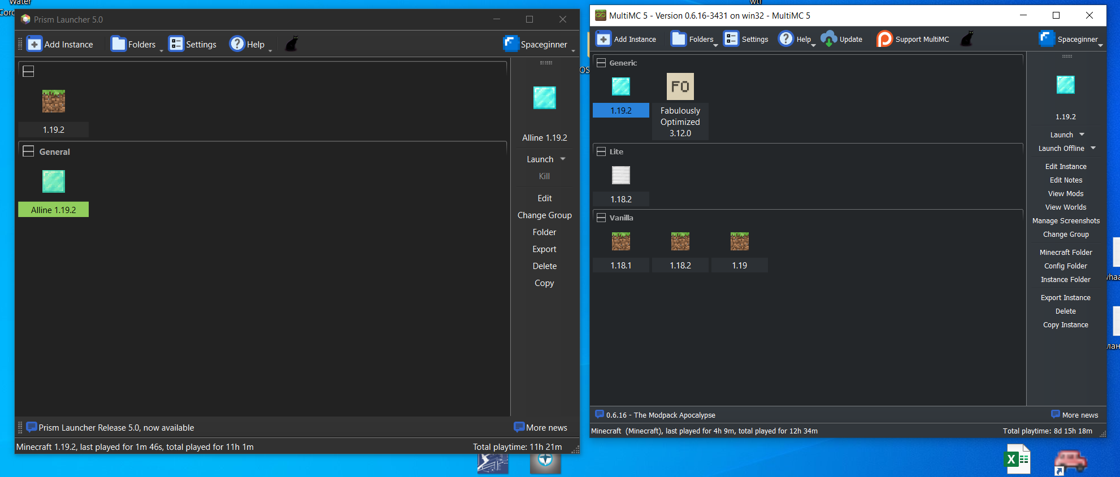The image size is (1120, 477).
Task: Click Edit Instance in MultiMC sidebar
Action: coord(1066,167)
